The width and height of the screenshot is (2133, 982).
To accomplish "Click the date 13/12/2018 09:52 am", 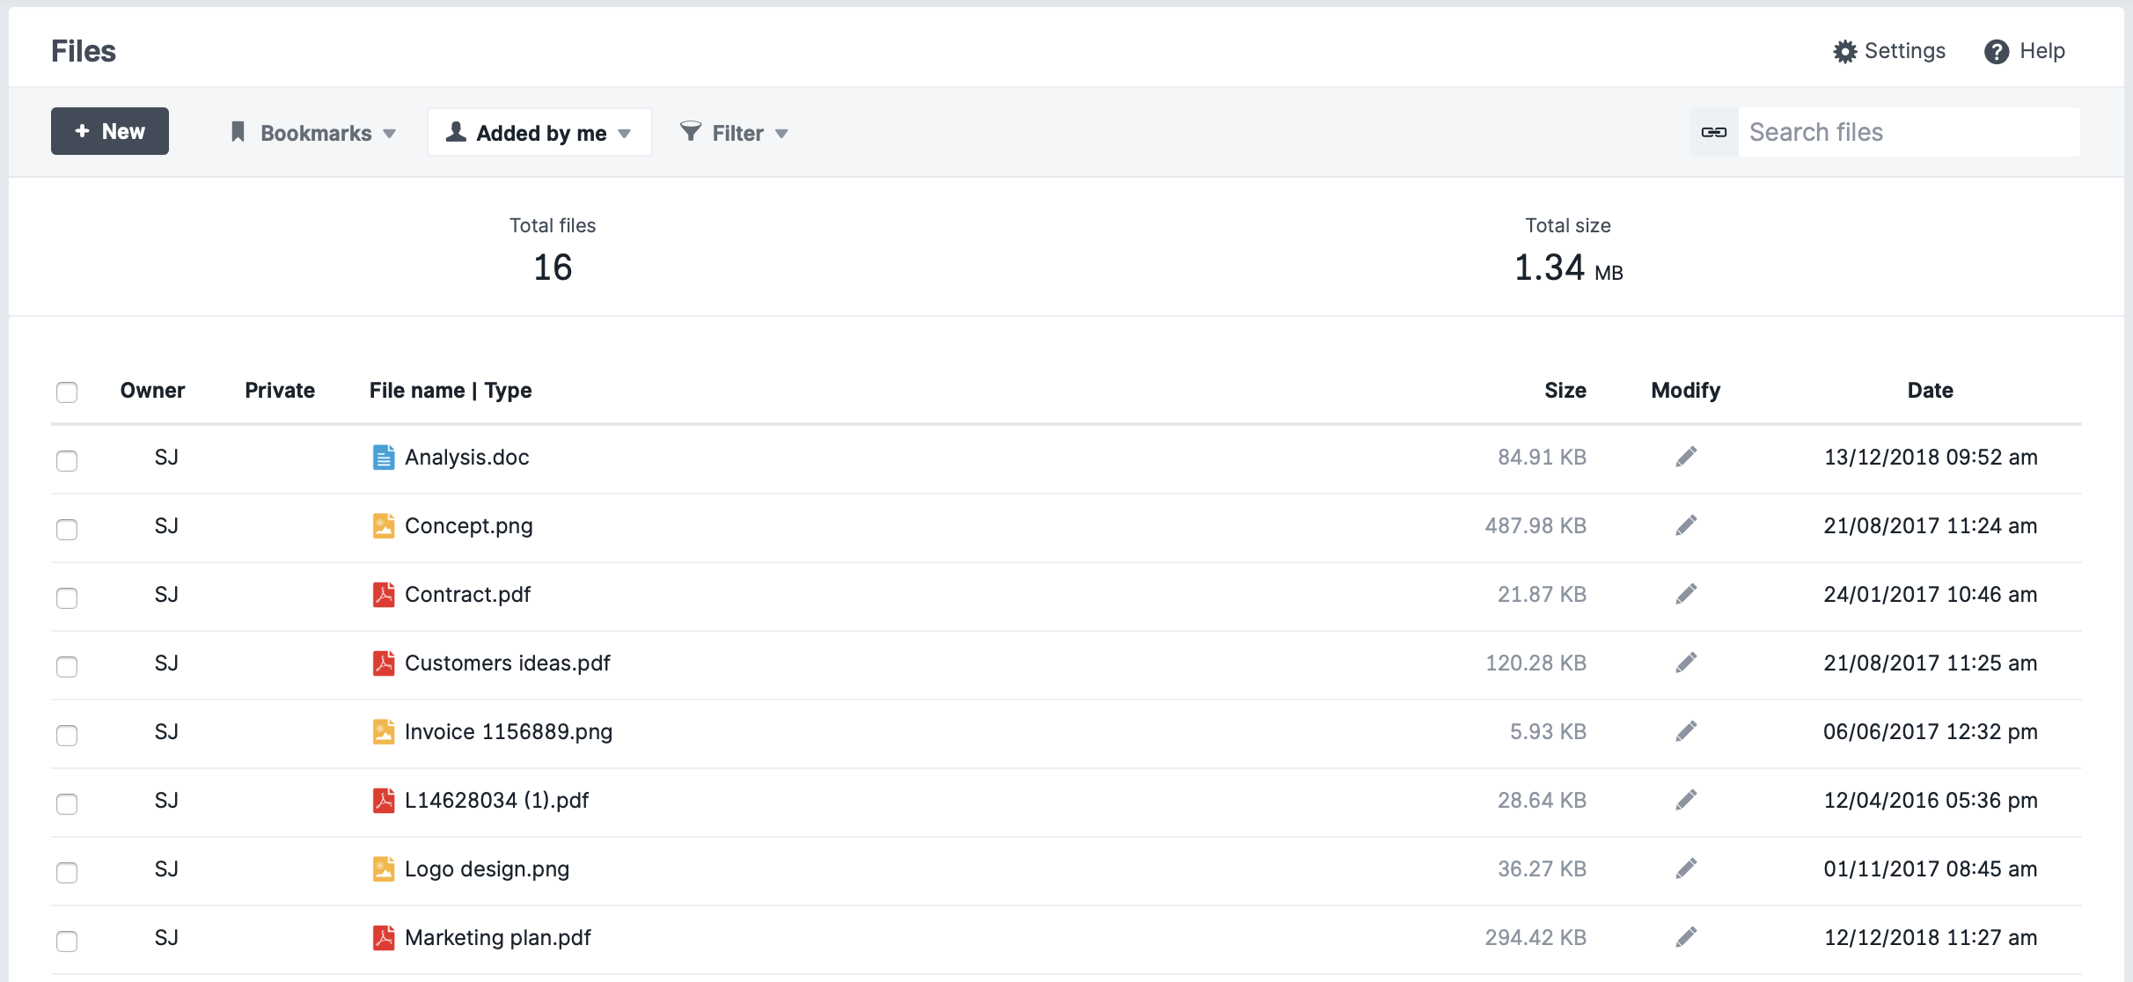I will point(1931,458).
